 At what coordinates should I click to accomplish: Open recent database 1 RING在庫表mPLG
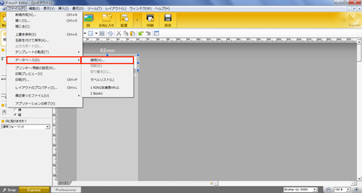[x=107, y=87]
